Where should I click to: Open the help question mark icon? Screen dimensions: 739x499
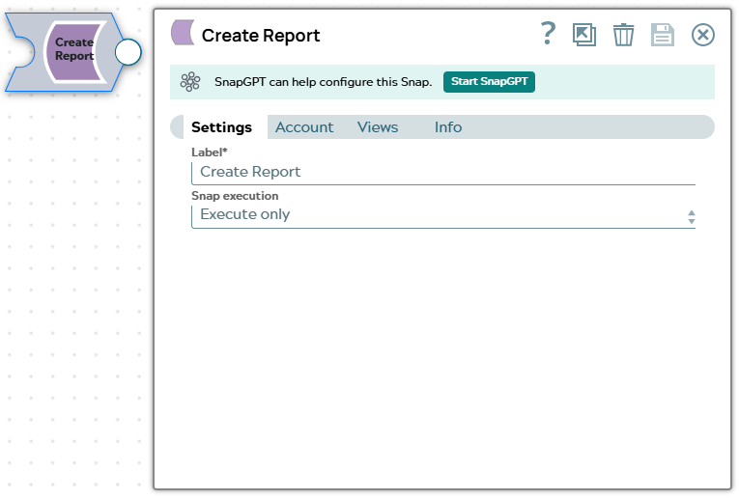point(548,34)
